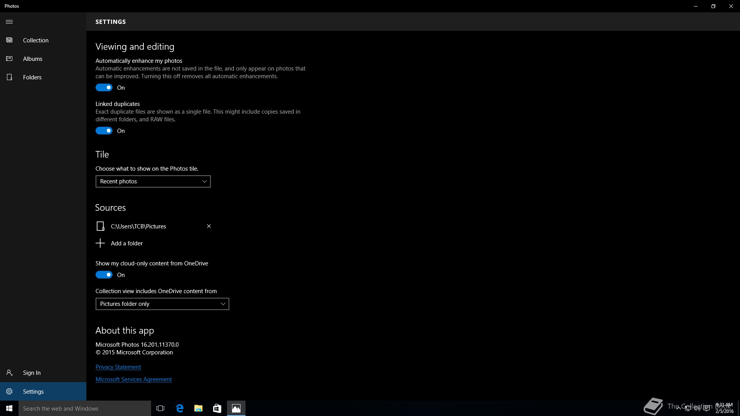Go to Albums view
Screen dimensions: 740x416
(x=43, y=59)
